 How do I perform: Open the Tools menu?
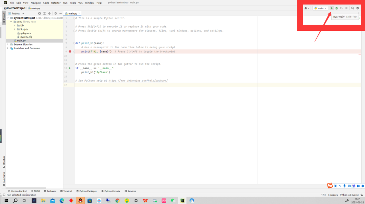coord(73,3)
